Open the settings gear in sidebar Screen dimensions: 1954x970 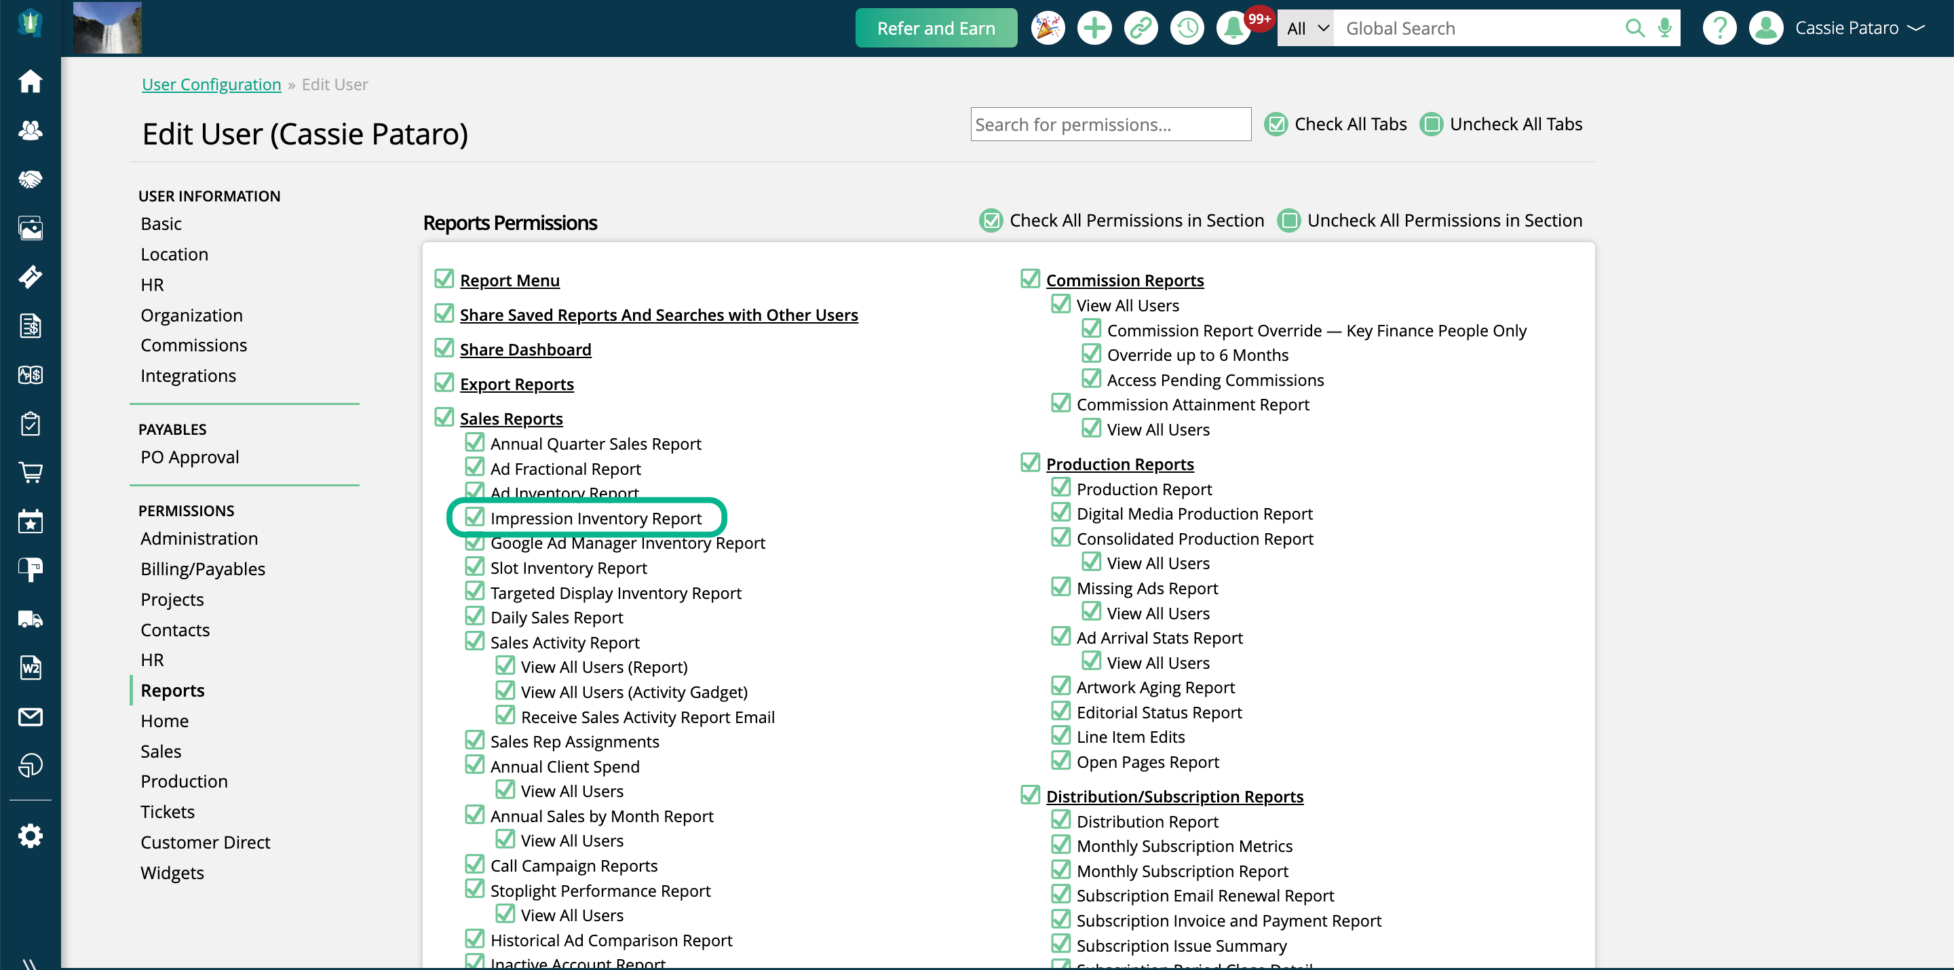31,836
